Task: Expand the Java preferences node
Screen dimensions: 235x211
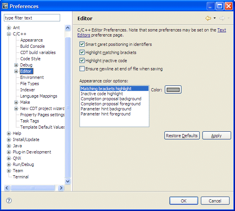Action: [x=9, y=146]
